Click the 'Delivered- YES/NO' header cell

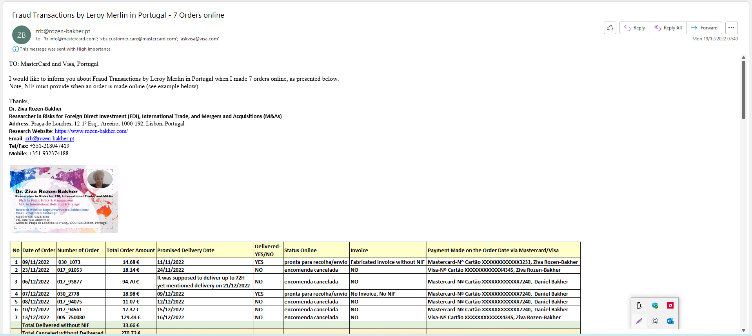point(268,250)
